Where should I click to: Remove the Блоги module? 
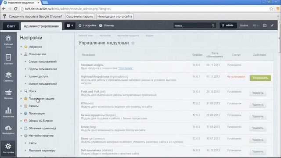tap(258, 128)
